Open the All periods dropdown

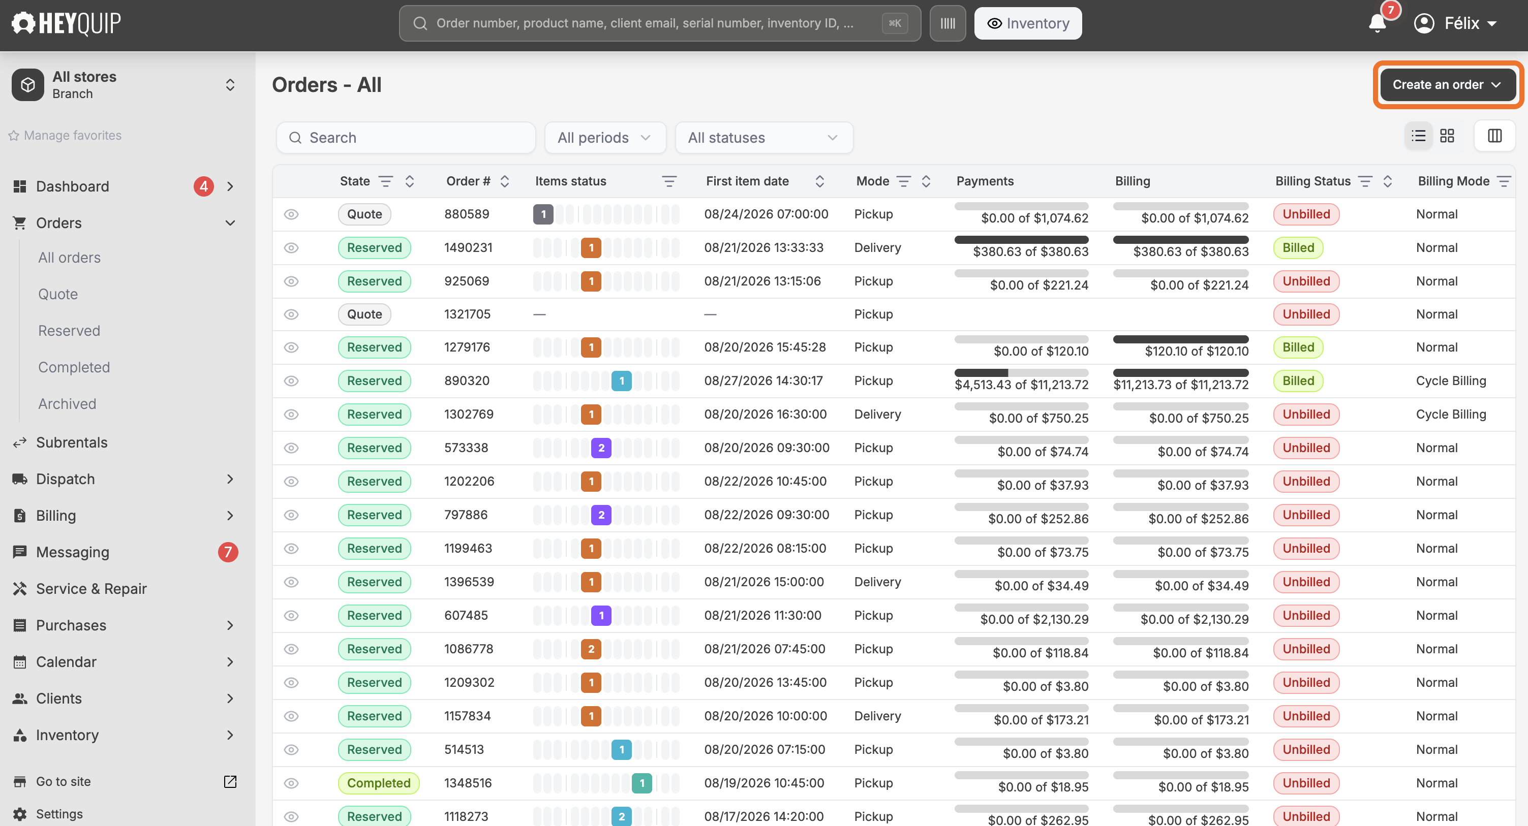(605, 138)
